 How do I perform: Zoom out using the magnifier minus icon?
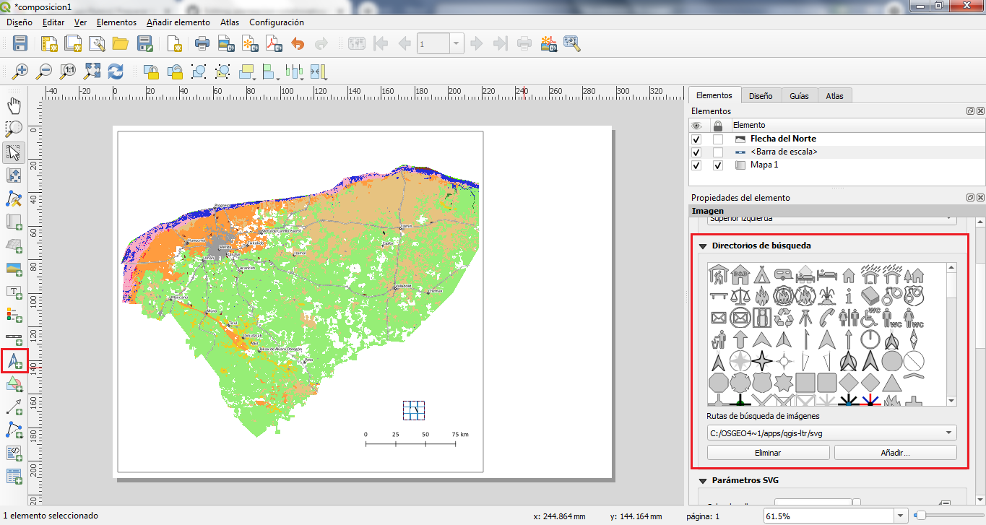(x=44, y=71)
